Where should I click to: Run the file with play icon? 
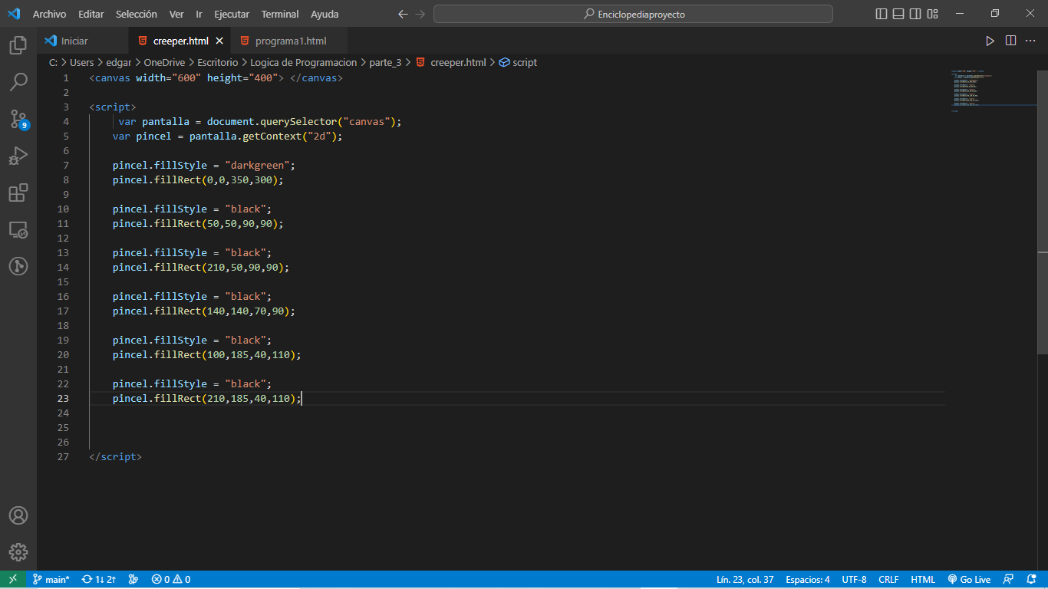click(990, 41)
